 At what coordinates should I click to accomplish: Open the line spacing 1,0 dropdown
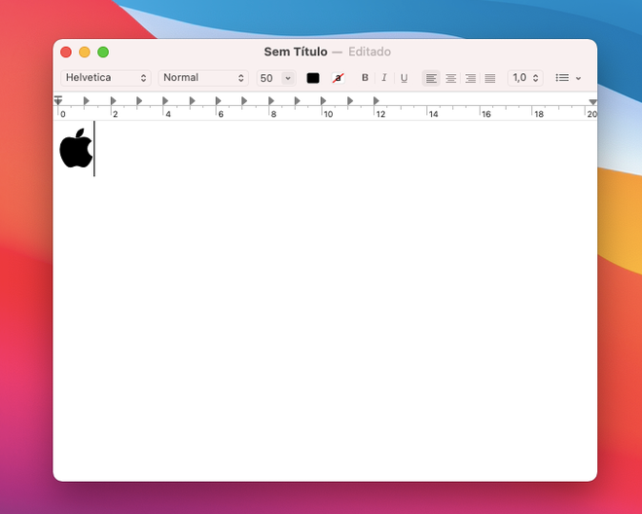coord(525,78)
